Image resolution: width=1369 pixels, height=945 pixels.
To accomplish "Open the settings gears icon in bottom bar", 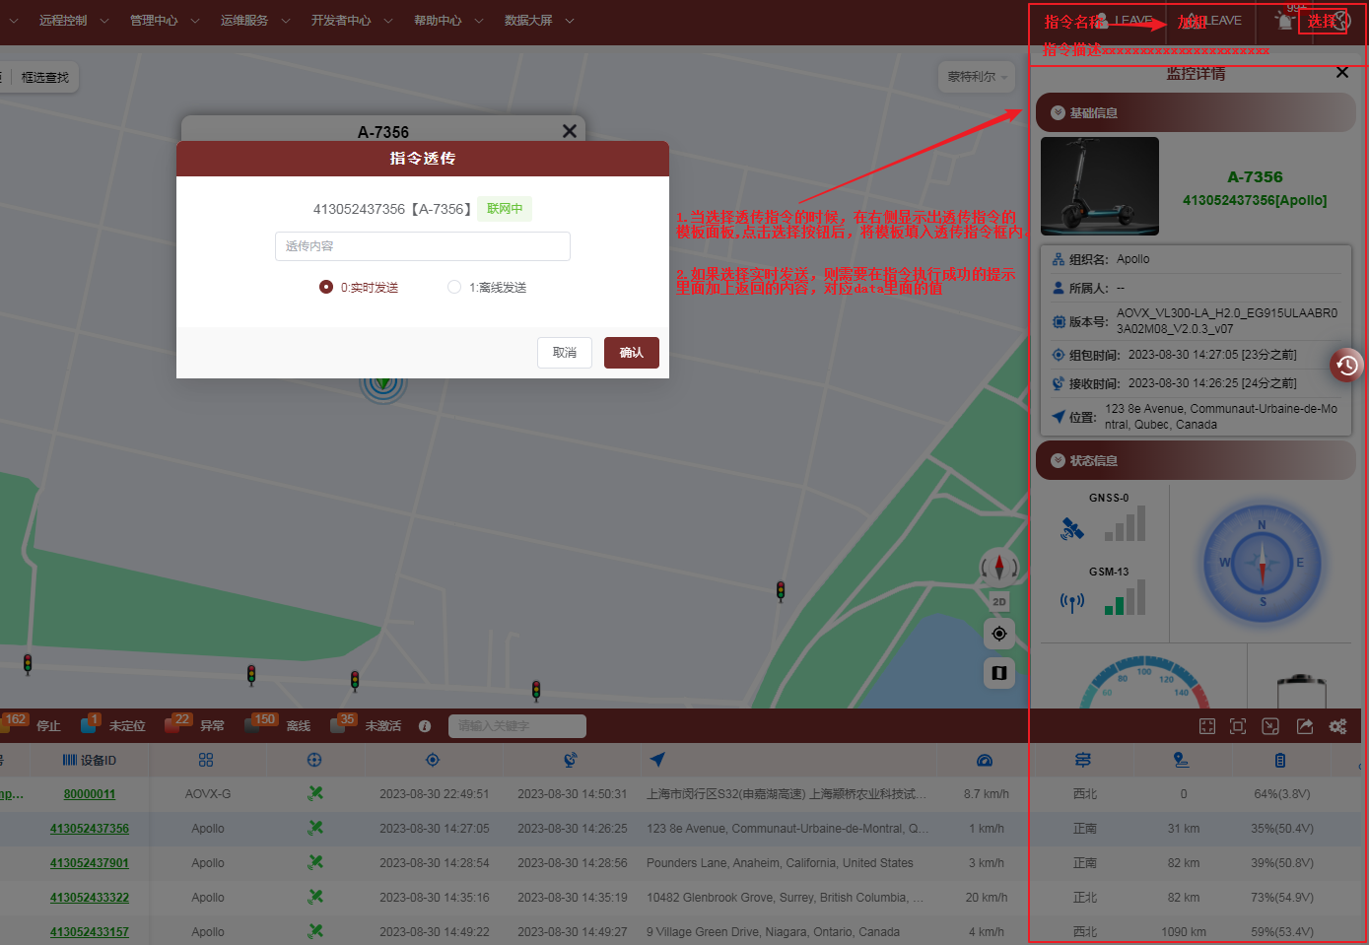I will (x=1337, y=726).
